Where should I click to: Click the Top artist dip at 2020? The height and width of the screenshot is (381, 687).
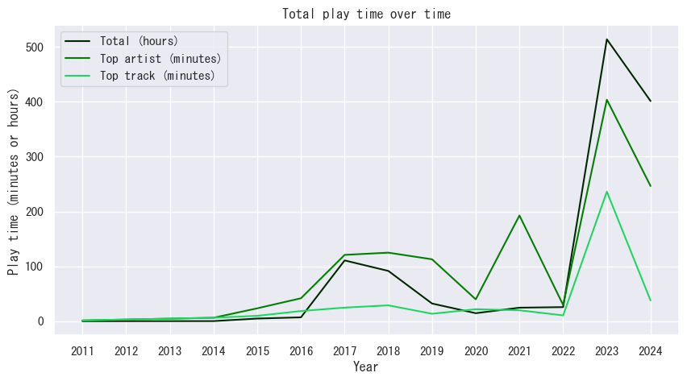click(x=476, y=299)
